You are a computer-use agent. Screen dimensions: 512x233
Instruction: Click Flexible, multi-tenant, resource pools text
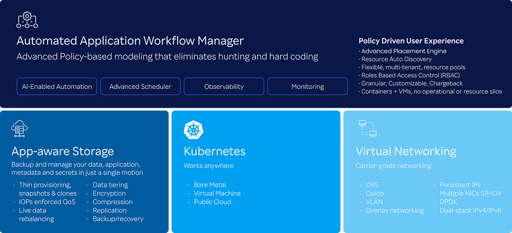tap(413, 67)
